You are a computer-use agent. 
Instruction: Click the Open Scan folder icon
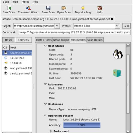point(64,8)
